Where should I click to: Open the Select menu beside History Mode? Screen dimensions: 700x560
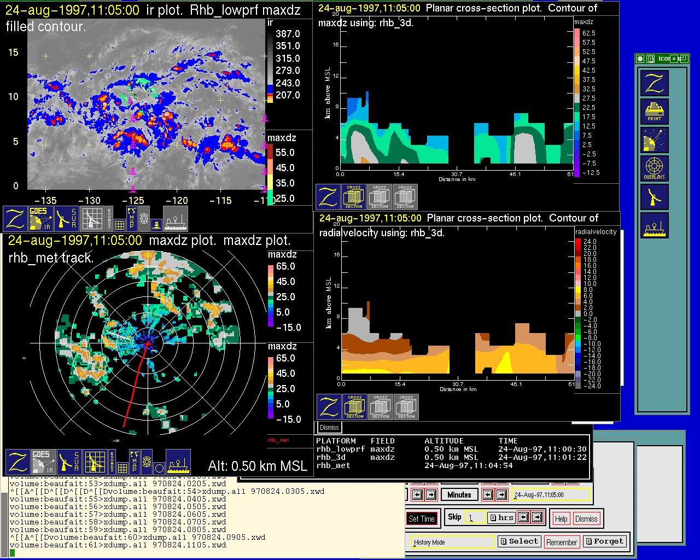pos(518,541)
